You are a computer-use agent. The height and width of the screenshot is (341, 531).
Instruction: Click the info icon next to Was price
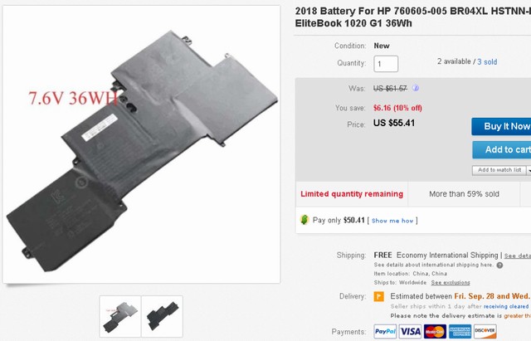(415, 88)
